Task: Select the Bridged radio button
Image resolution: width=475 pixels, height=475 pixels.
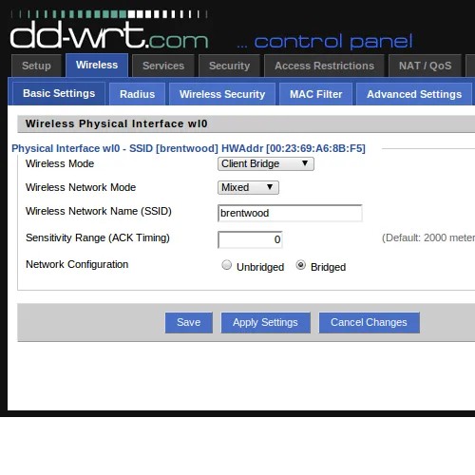Action: point(300,265)
